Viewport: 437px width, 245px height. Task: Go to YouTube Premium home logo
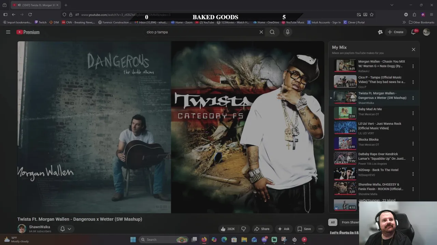[x=28, y=32]
